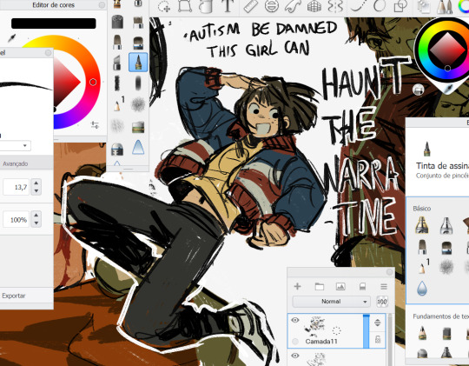This screenshot has height=366, width=469.
Task: Click the Exportar button
Action: click(x=13, y=296)
